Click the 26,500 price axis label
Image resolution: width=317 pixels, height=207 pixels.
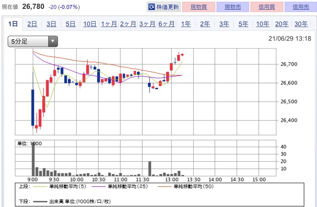tap(289, 101)
